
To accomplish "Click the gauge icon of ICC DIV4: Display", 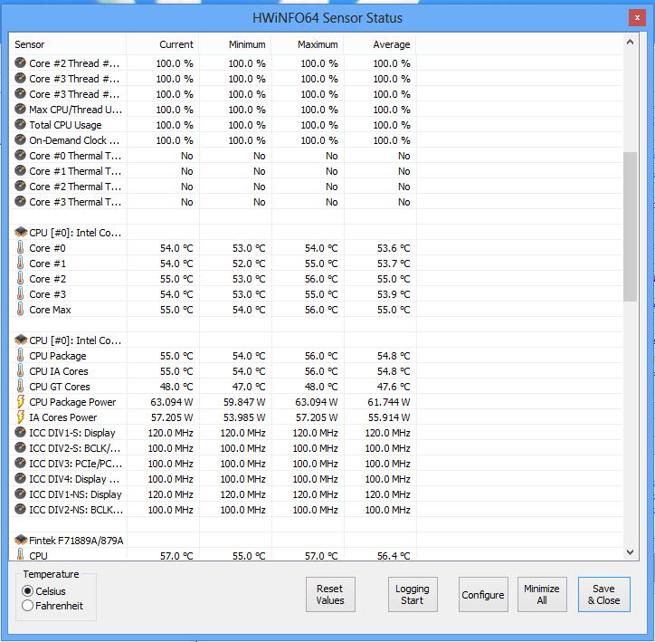I will [20, 479].
